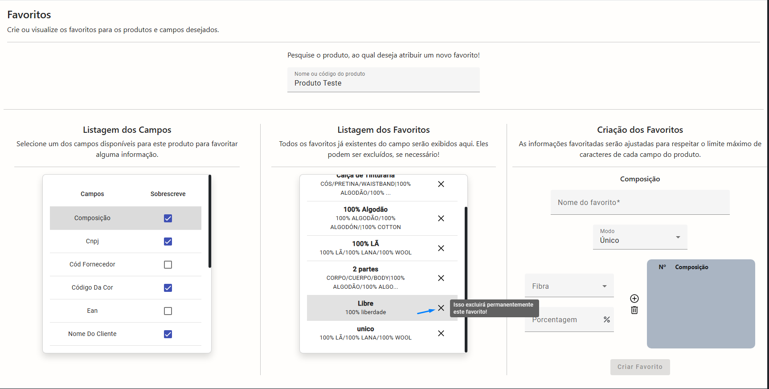Choose the Nome Do Cliente field
The width and height of the screenshot is (769, 389).
coord(92,334)
